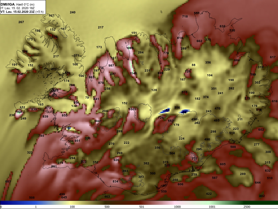Click the 470 map value
This screenshot has width=278, height=209.
(x=217, y=108)
